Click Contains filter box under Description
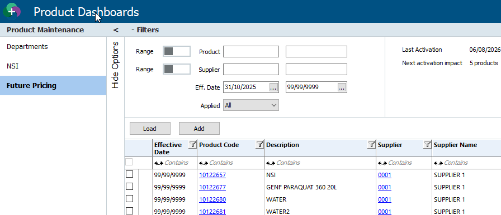The height and width of the screenshot is (215, 501). click(x=320, y=163)
